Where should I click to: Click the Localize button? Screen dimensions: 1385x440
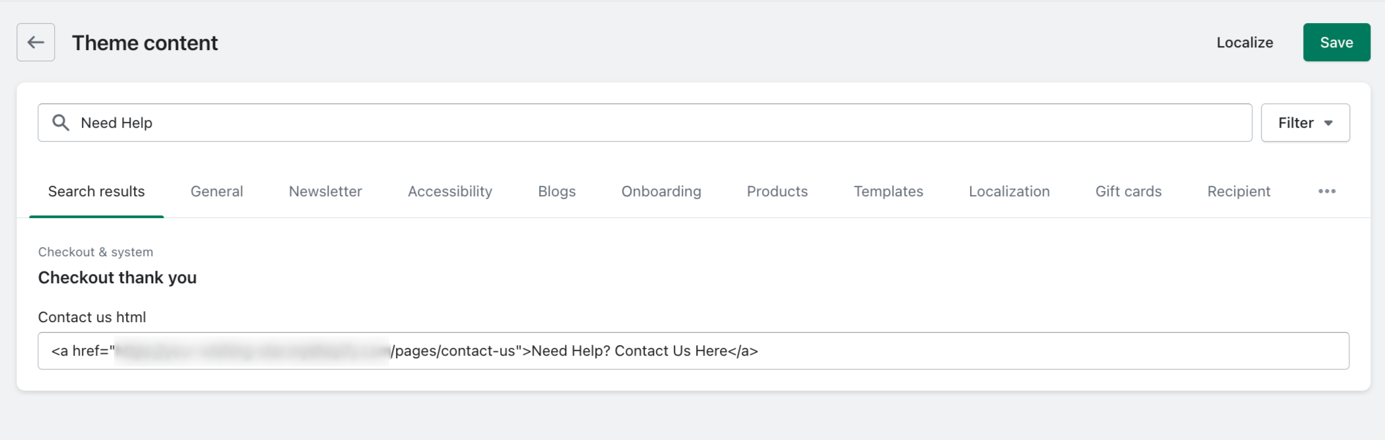[x=1244, y=43]
